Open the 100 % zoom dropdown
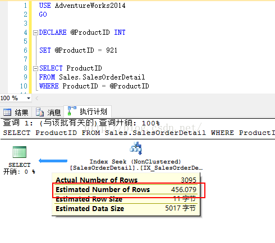 [x=29, y=98]
